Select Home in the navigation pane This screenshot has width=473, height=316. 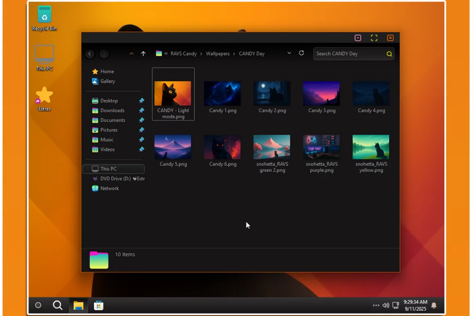pyautogui.click(x=107, y=72)
